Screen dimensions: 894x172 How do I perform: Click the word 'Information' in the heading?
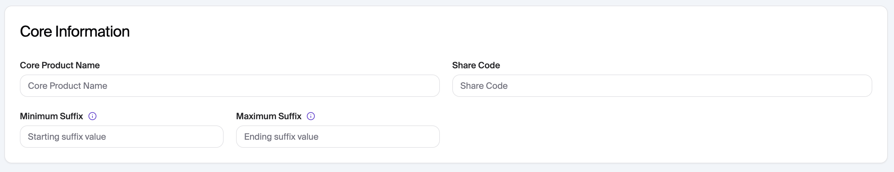pos(92,32)
